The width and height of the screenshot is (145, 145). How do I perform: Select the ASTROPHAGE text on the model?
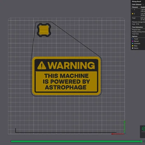[66, 87]
